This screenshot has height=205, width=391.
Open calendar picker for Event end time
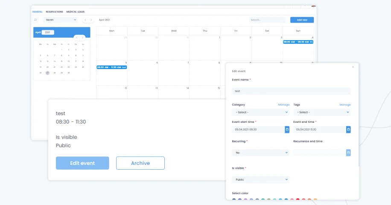tap(348, 130)
